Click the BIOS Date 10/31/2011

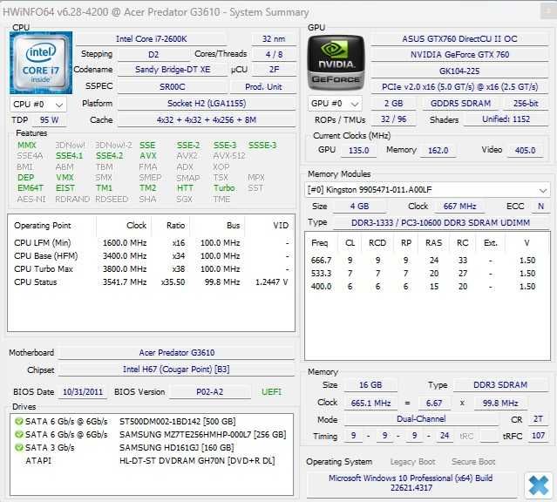click(83, 392)
